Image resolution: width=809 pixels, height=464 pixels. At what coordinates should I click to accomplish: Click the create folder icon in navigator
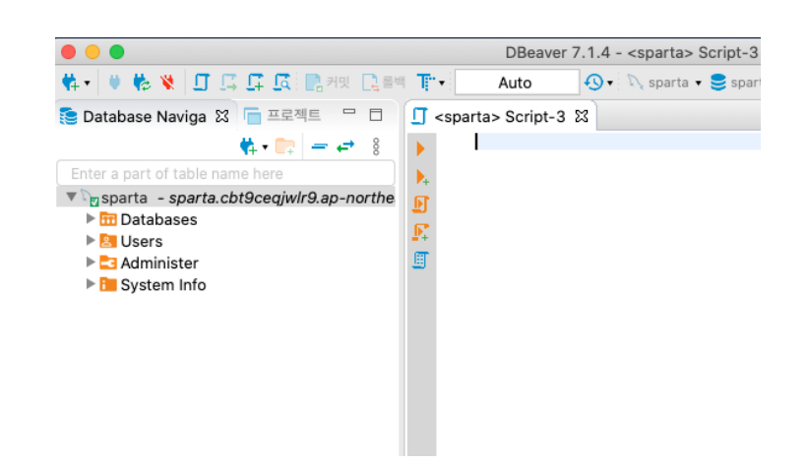284,146
